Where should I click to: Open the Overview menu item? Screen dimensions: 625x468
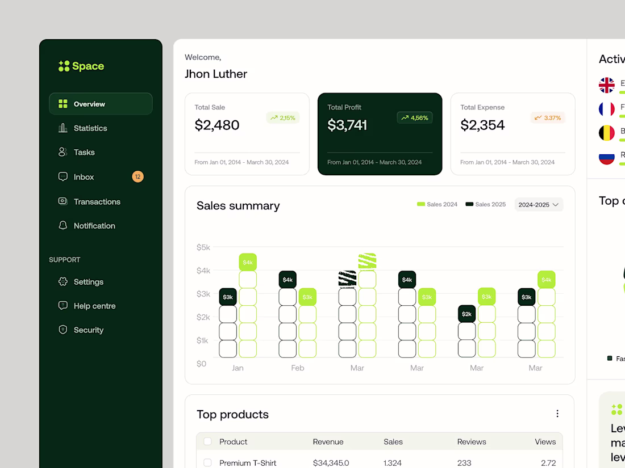tap(101, 104)
